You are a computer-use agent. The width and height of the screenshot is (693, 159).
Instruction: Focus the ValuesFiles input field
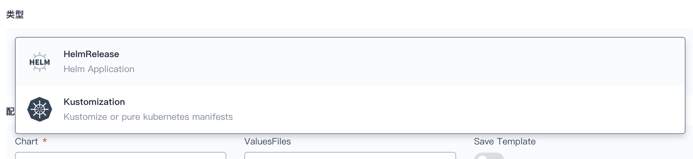click(x=350, y=155)
